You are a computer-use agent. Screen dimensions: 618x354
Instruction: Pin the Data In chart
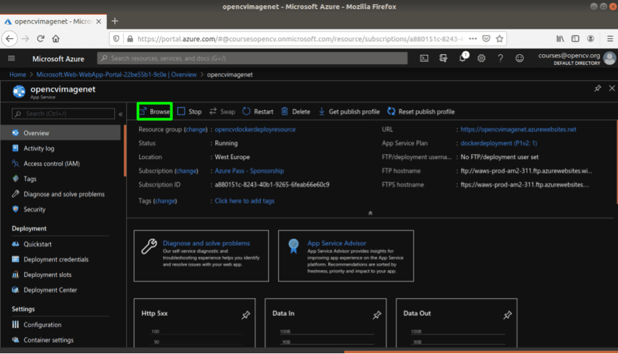pos(377,315)
